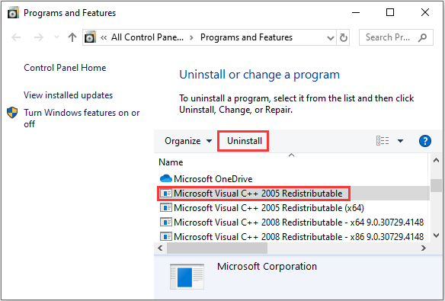Open the recent locations dropdown arrow

coord(56,37)
